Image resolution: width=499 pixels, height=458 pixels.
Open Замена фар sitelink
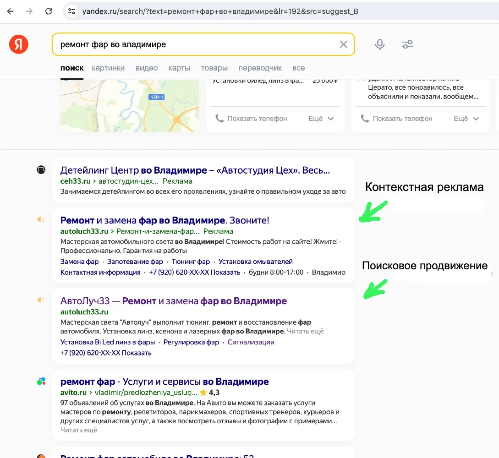(x=80, y=262)
